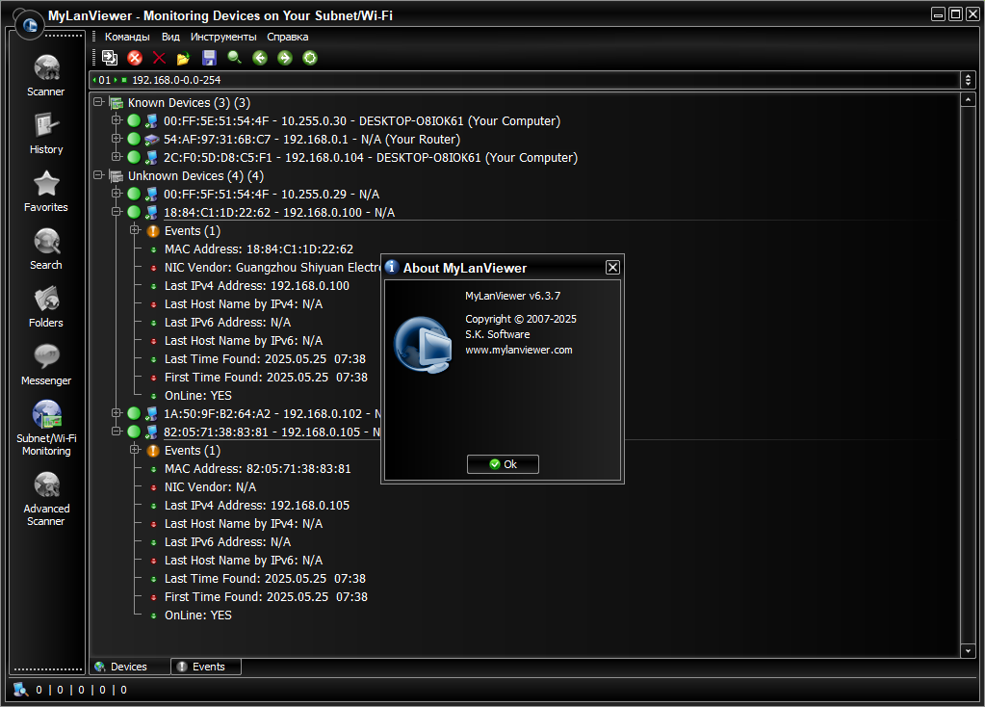This screenshot has height=707, width=985.
Task: Click the router icon for 192.168.0.1
Action: pyautogui.click(x=151, y=140)
